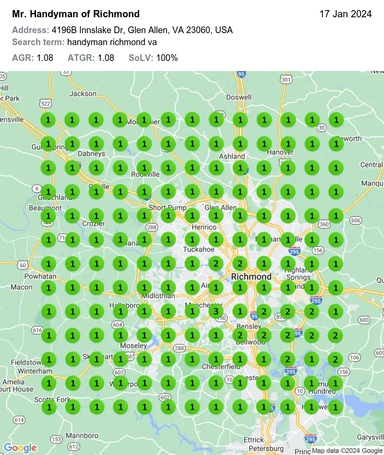
Task: Click the Route 60 shield near Powhatan
Action: click(23, 265)
